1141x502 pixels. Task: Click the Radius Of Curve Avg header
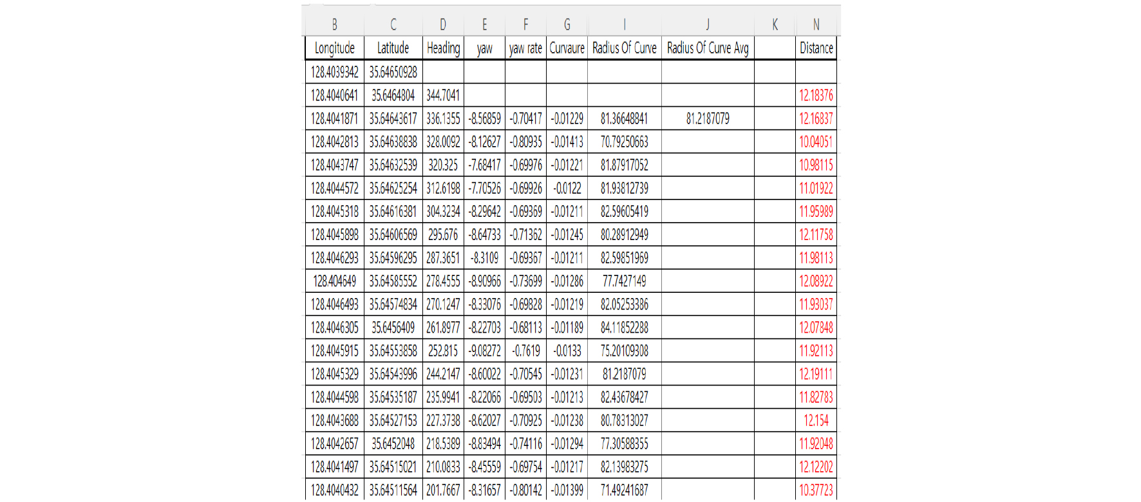tap(707, 48)
